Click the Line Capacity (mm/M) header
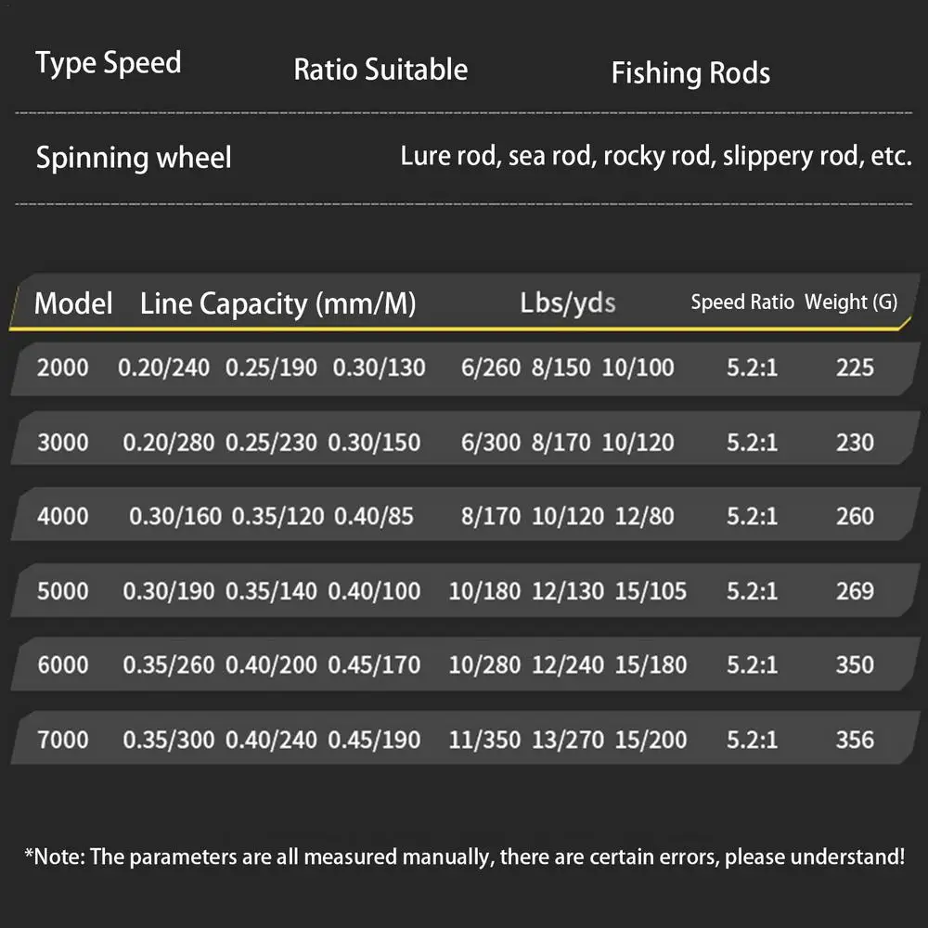This screenshot has width=928, height=928. pos(277,303)
